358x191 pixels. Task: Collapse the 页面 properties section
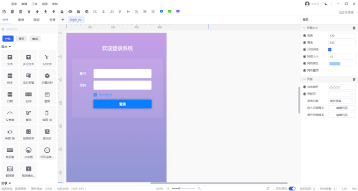coord(304,79)
